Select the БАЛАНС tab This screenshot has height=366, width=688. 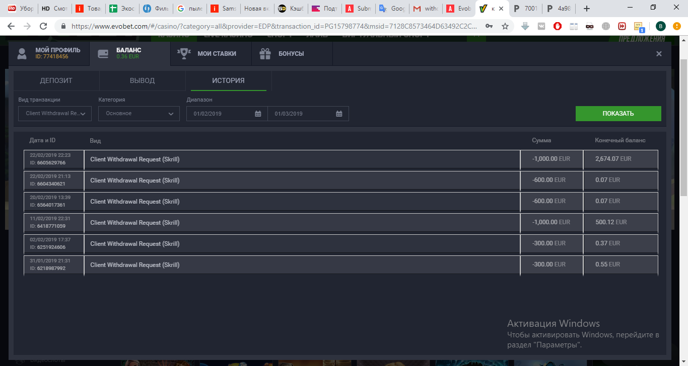coord(130,53)
